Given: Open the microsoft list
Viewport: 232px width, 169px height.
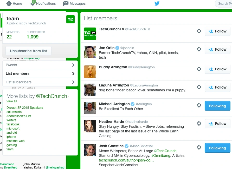Looking at the screenshot, I should (13, 129).
